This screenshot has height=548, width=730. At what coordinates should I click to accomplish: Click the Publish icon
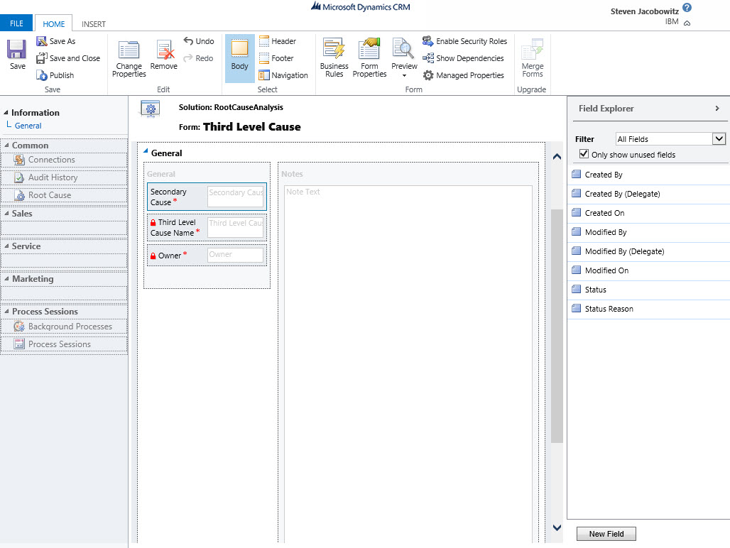pos(42,75)
